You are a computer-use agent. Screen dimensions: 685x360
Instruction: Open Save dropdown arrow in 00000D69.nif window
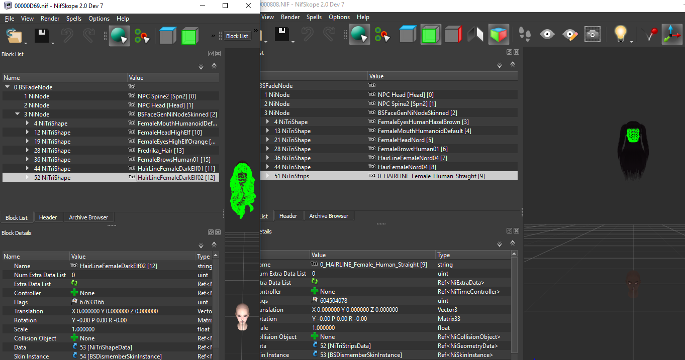pyautogui.click(x=53, y=43)
